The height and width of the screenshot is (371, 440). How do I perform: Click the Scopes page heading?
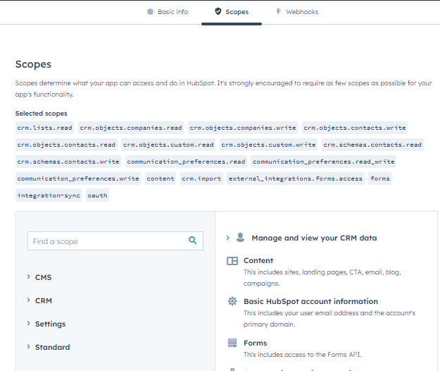33,64
